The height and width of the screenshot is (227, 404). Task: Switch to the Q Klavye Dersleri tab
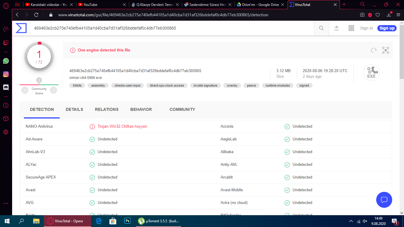click(x=156, y=5)
